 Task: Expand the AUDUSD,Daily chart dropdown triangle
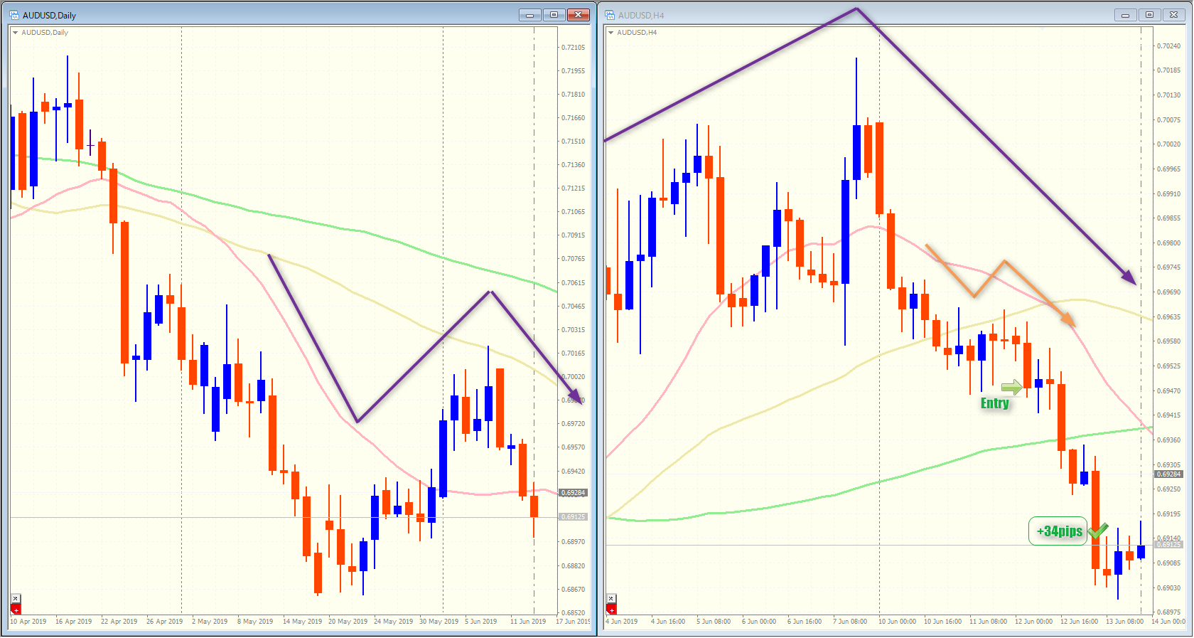point(15,33)
